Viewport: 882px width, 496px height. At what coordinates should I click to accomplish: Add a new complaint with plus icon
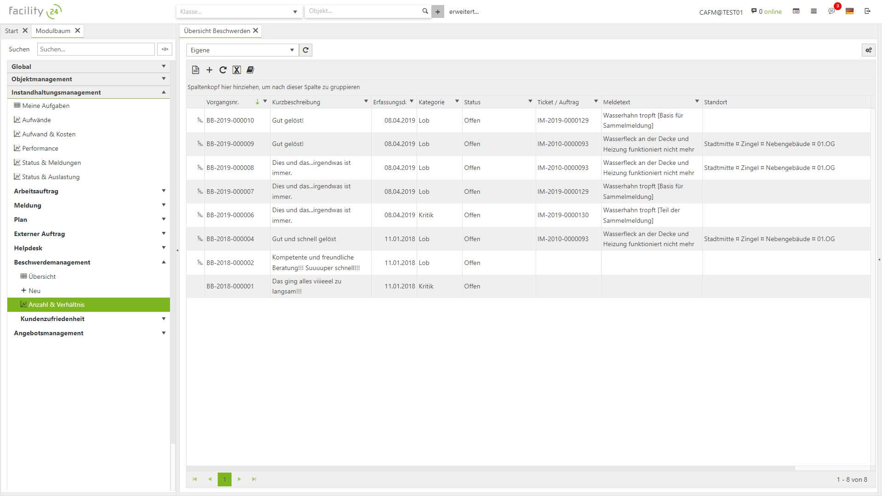(209, 70)
